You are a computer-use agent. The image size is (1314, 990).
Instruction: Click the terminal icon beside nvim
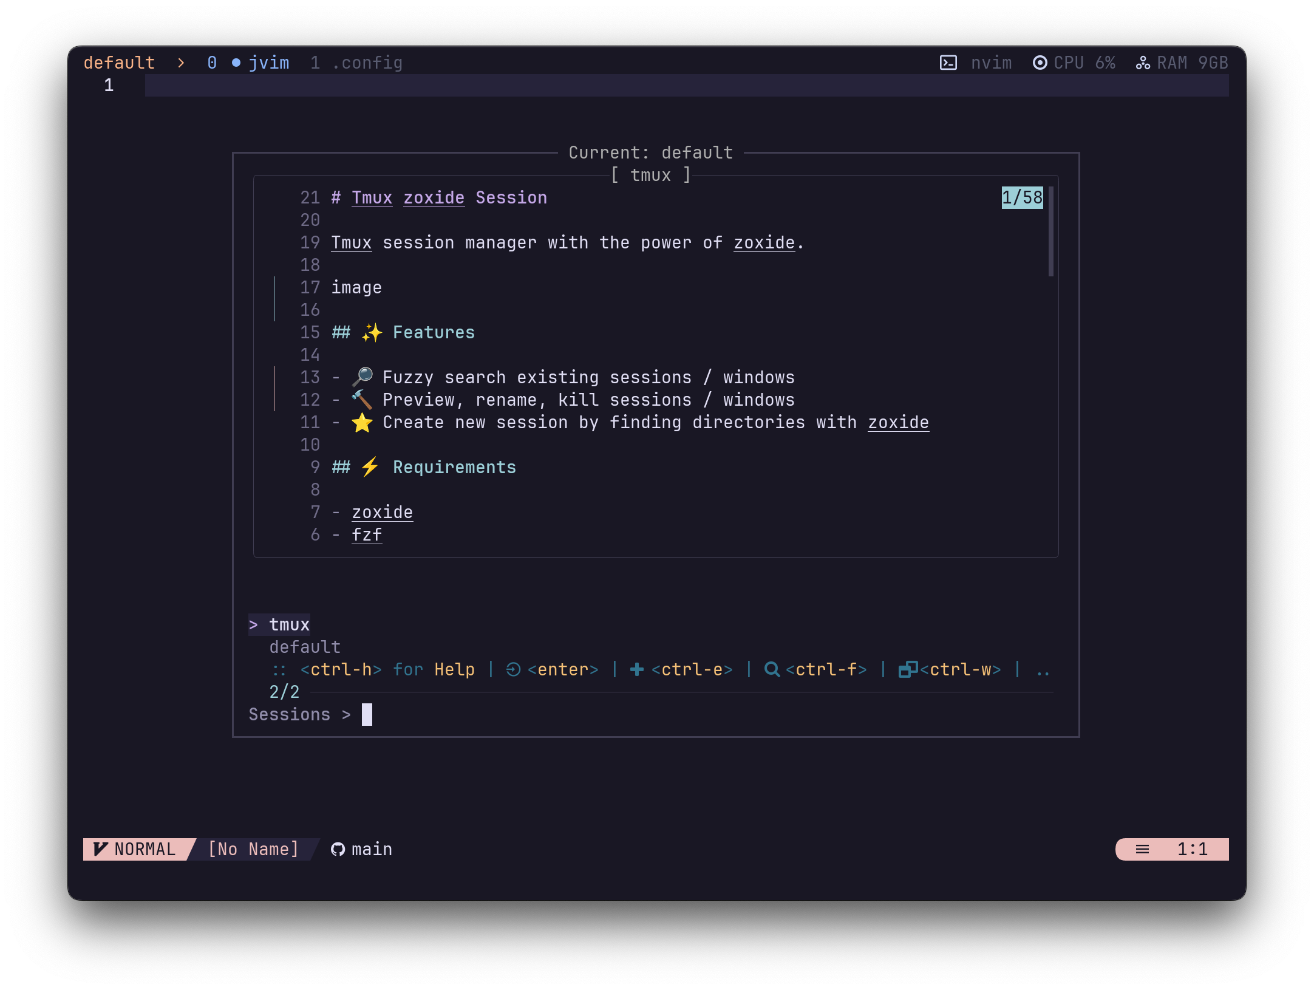(x=948, y=63)
